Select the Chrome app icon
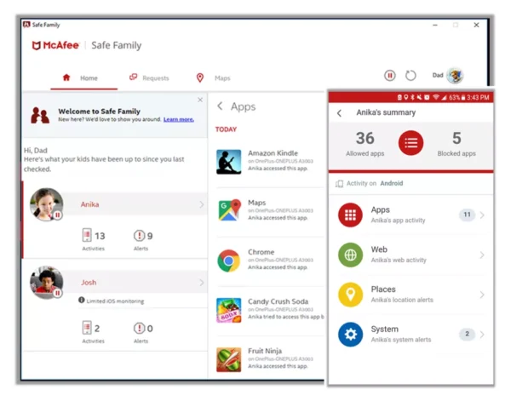This screenshot has width=511, height=401. tap(228, 260)
